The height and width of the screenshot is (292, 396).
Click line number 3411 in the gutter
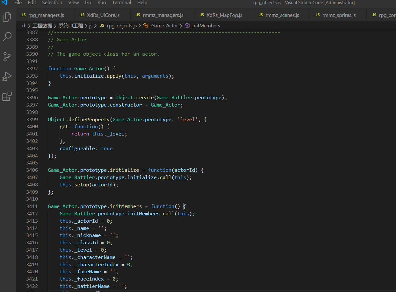coord(32,206)
